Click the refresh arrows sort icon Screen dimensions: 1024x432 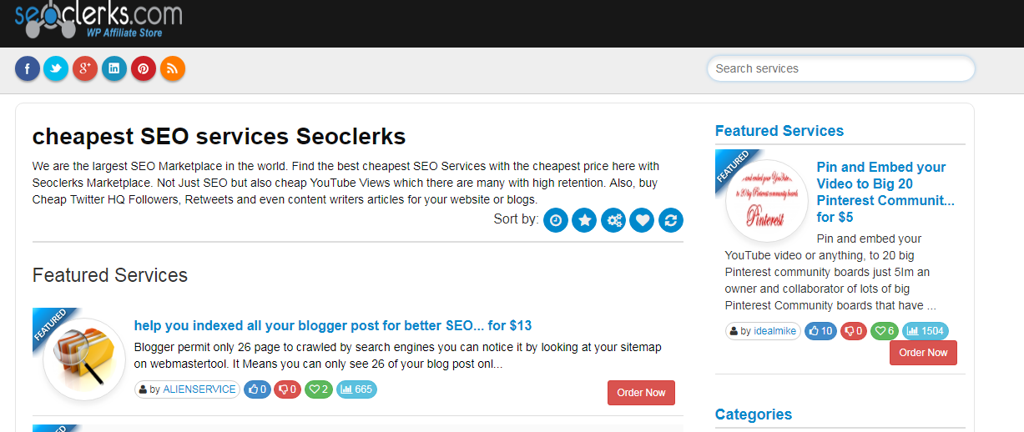[671, 220]
